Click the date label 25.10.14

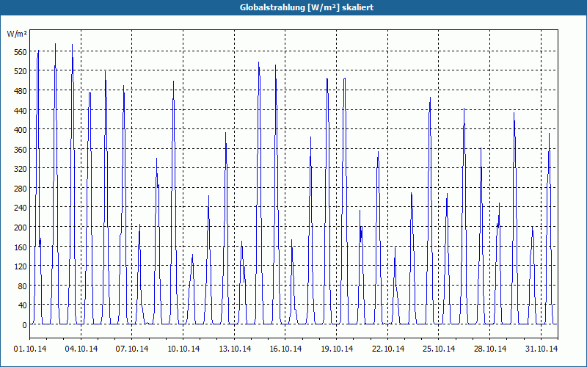click(x=439, y=349)
